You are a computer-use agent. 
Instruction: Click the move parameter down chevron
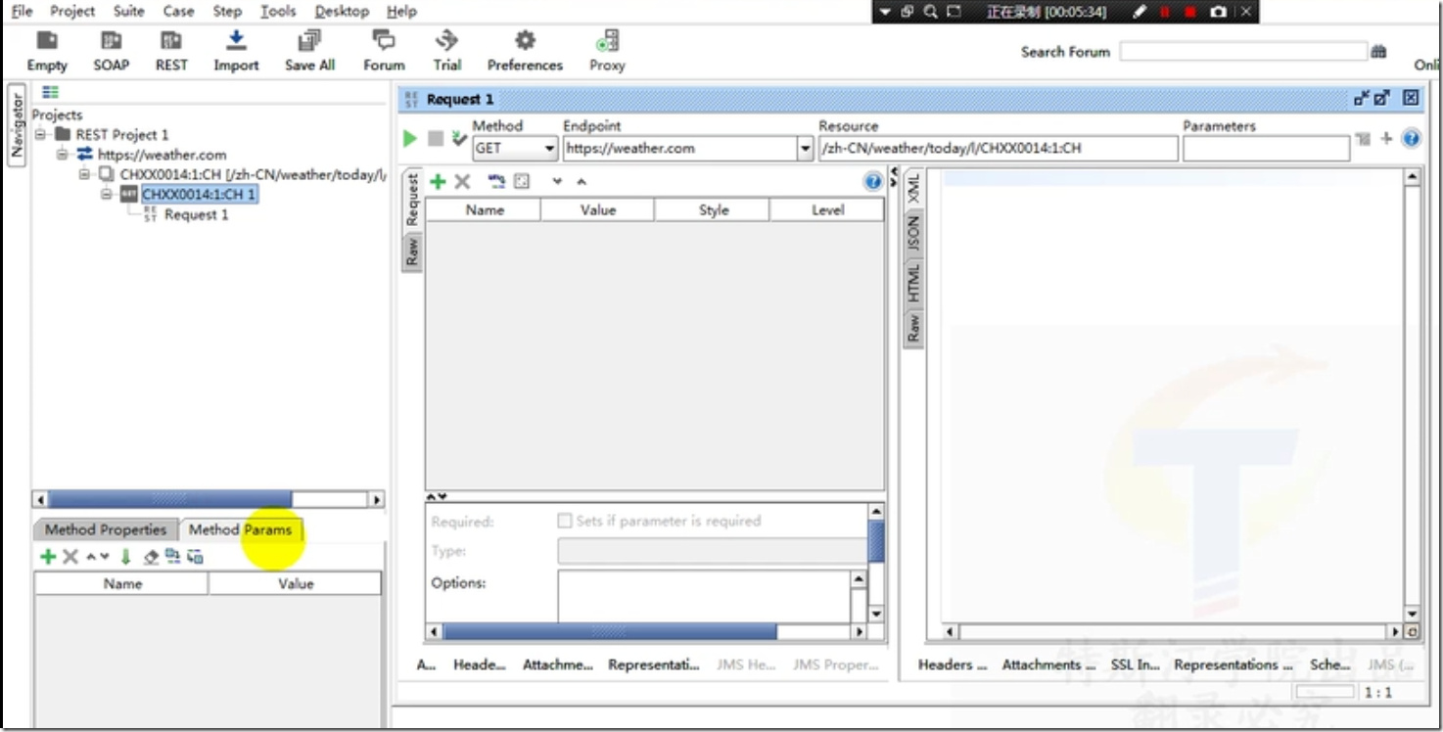(x=557, y=181)
